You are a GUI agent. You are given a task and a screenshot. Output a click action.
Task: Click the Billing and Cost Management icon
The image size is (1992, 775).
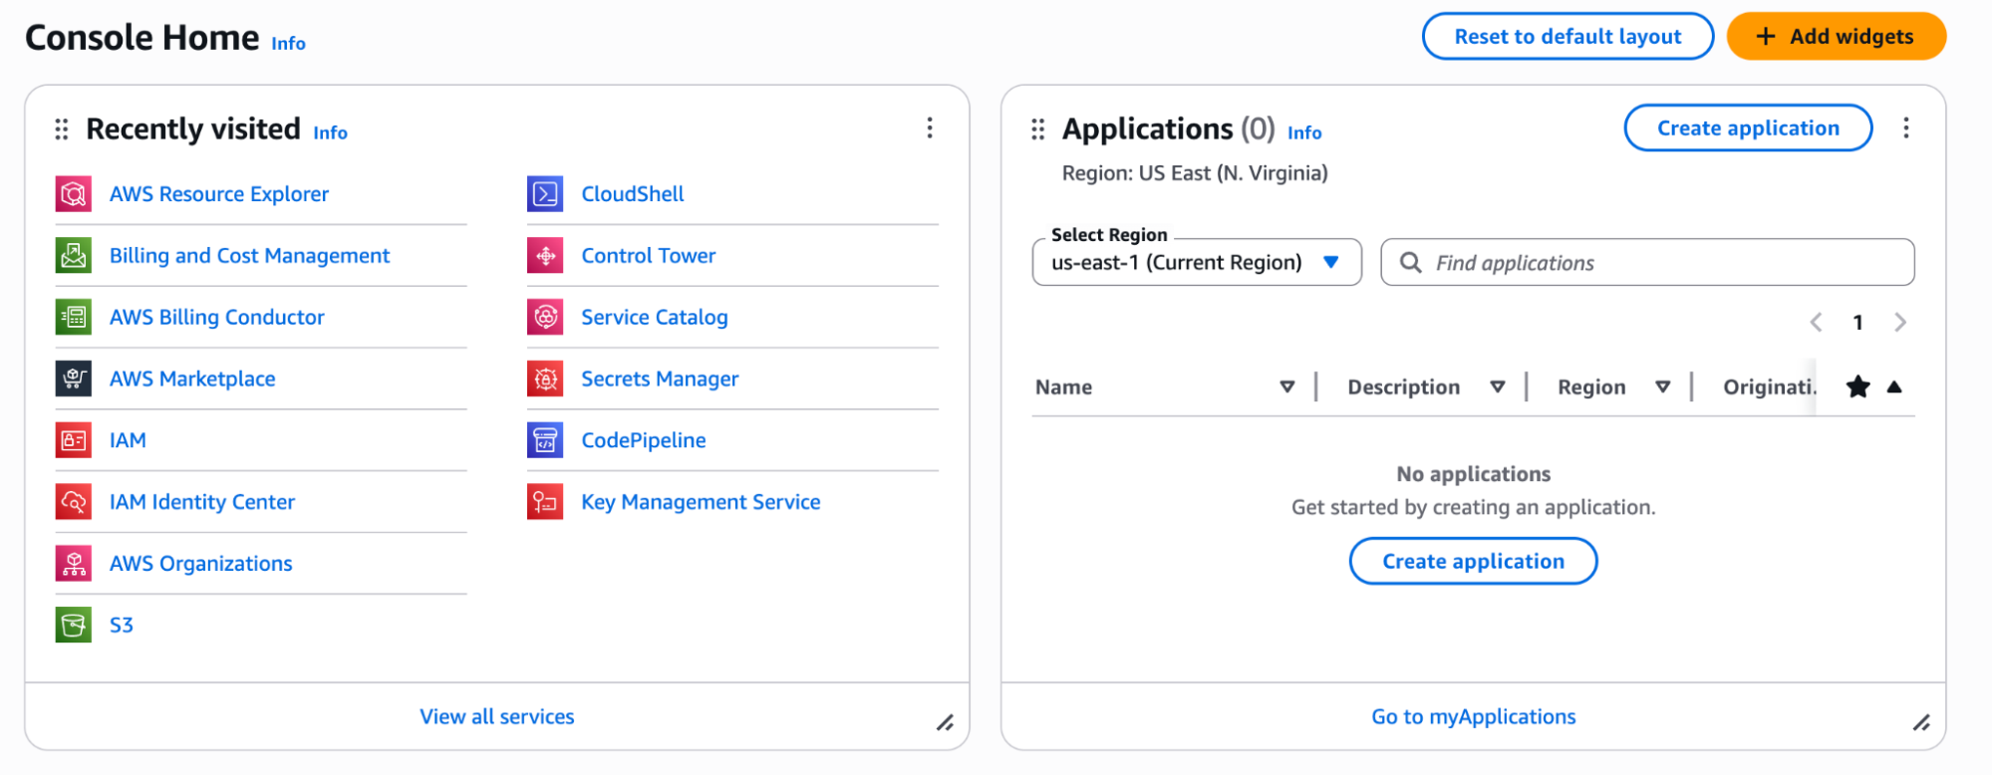pos(74,256)
